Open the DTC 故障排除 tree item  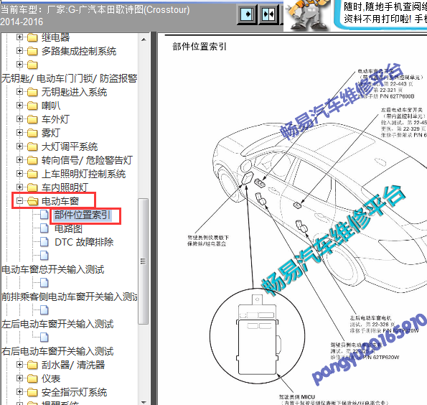[84, 242]
